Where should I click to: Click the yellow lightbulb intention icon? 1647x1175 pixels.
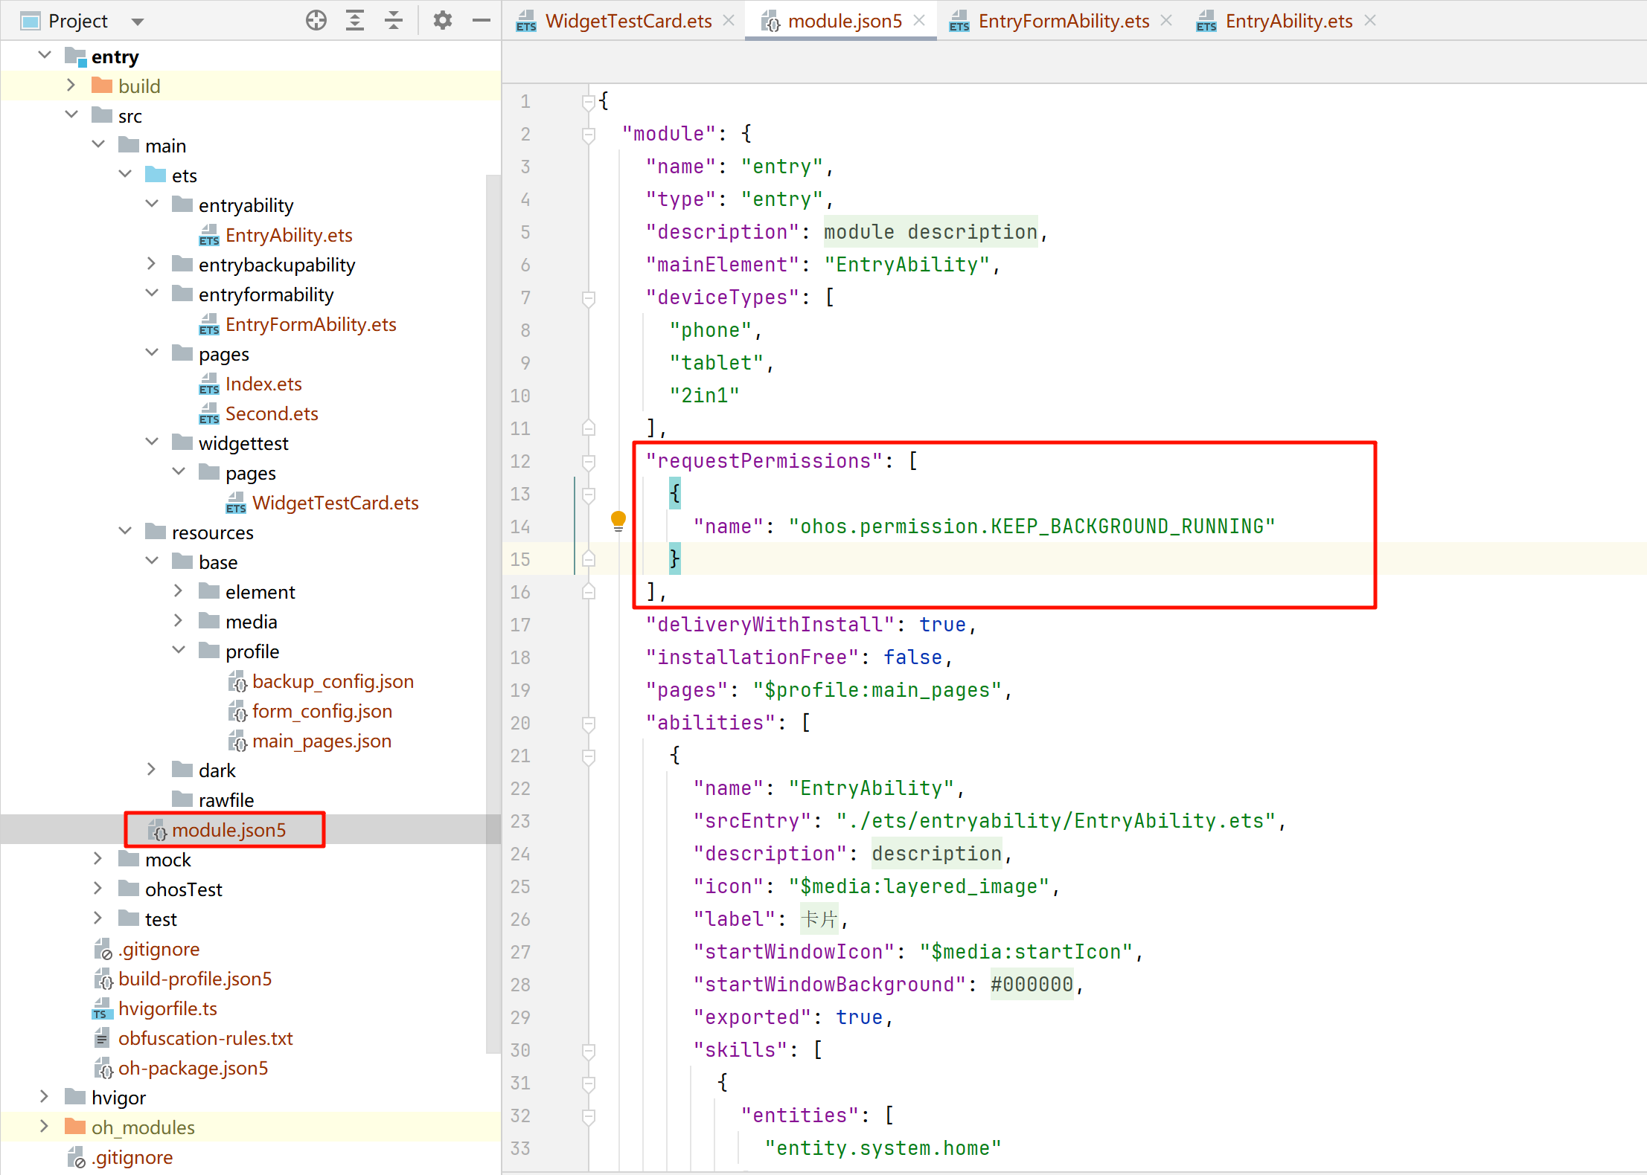[618, 521]
